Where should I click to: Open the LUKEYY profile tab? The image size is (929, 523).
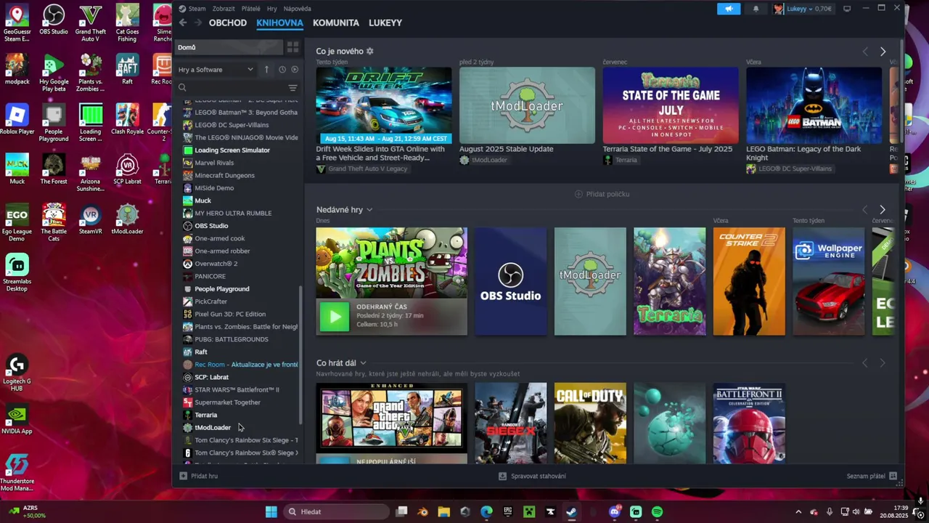click(385, 23)
